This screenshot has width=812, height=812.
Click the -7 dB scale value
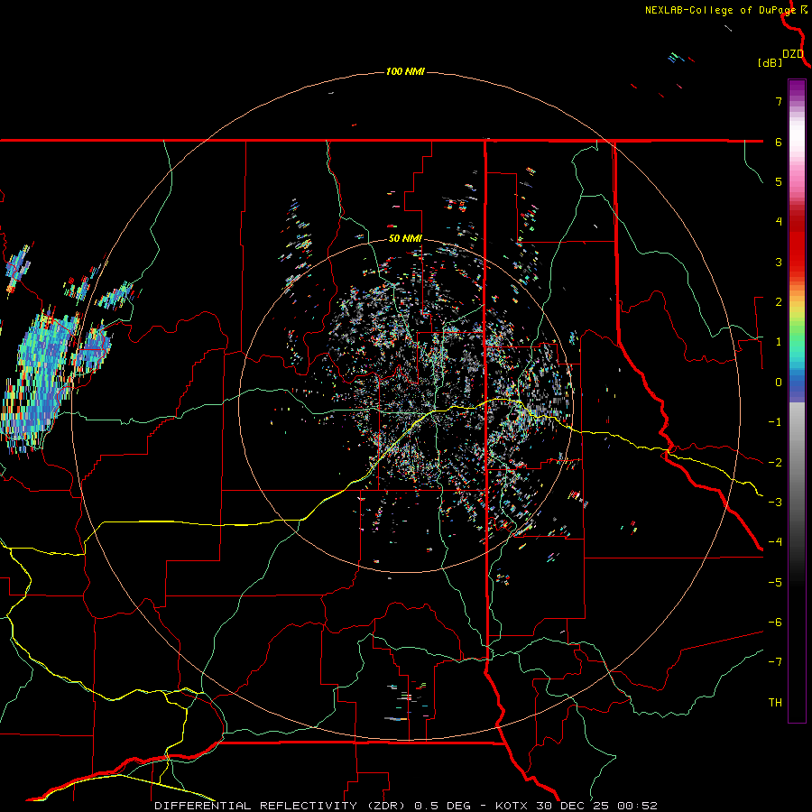pos(775,662)
